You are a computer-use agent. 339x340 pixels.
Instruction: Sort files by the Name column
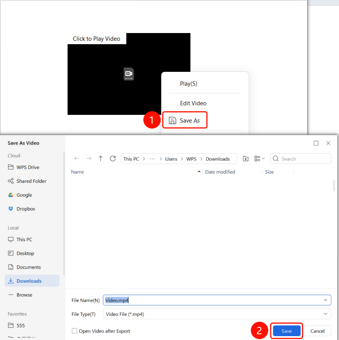click(78, 172)
